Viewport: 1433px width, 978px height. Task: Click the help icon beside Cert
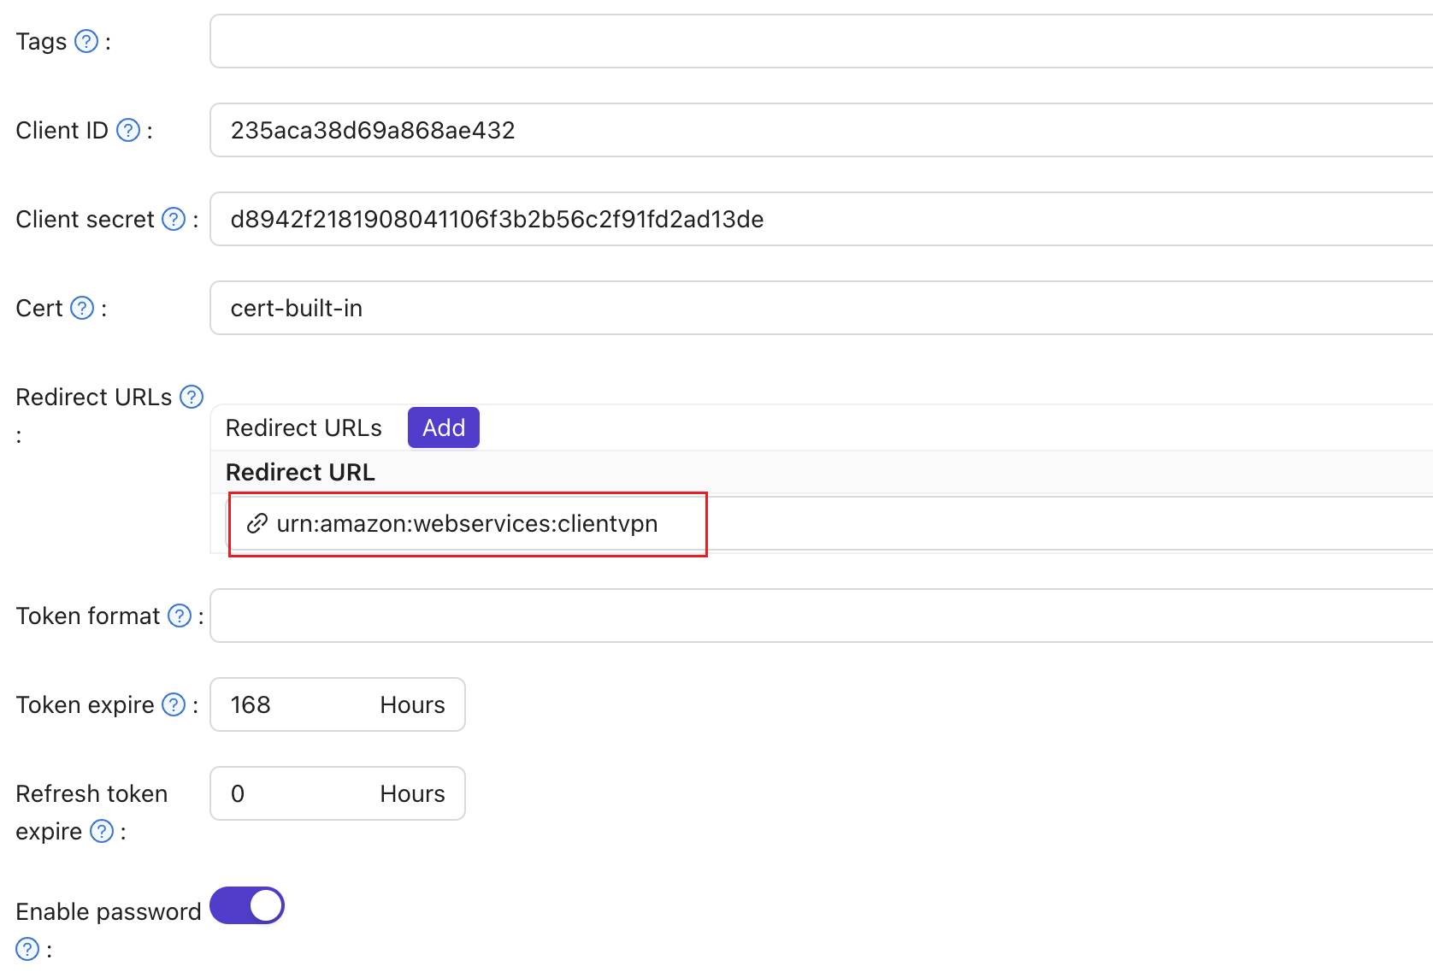tap(82, 308)
